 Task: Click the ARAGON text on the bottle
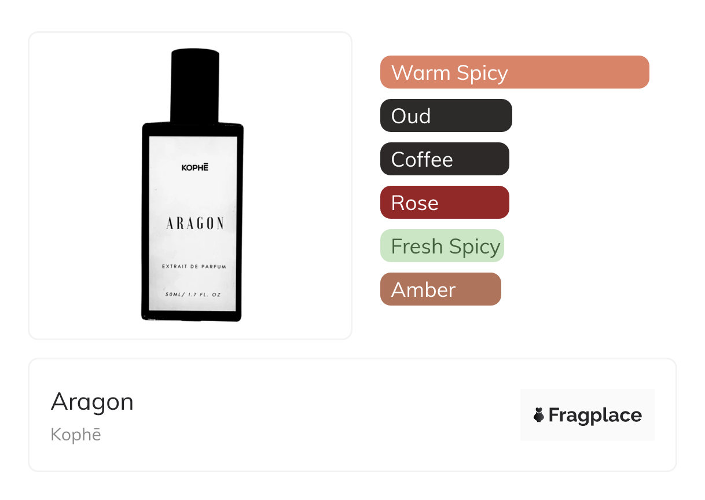coord(194,224)
